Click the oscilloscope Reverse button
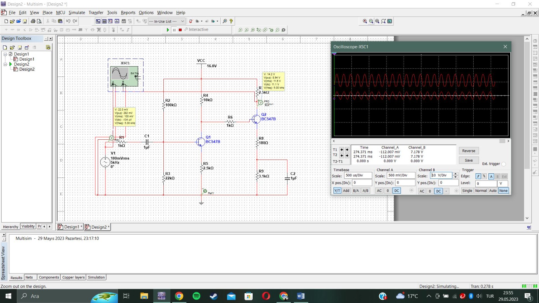This screenshot has width=539, height=303. 469,151
